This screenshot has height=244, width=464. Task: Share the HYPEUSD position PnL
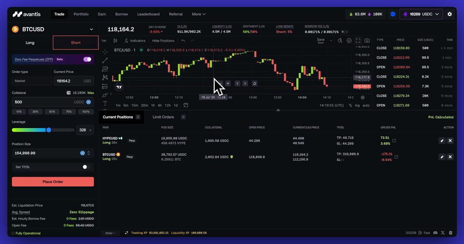click(394, 141)
